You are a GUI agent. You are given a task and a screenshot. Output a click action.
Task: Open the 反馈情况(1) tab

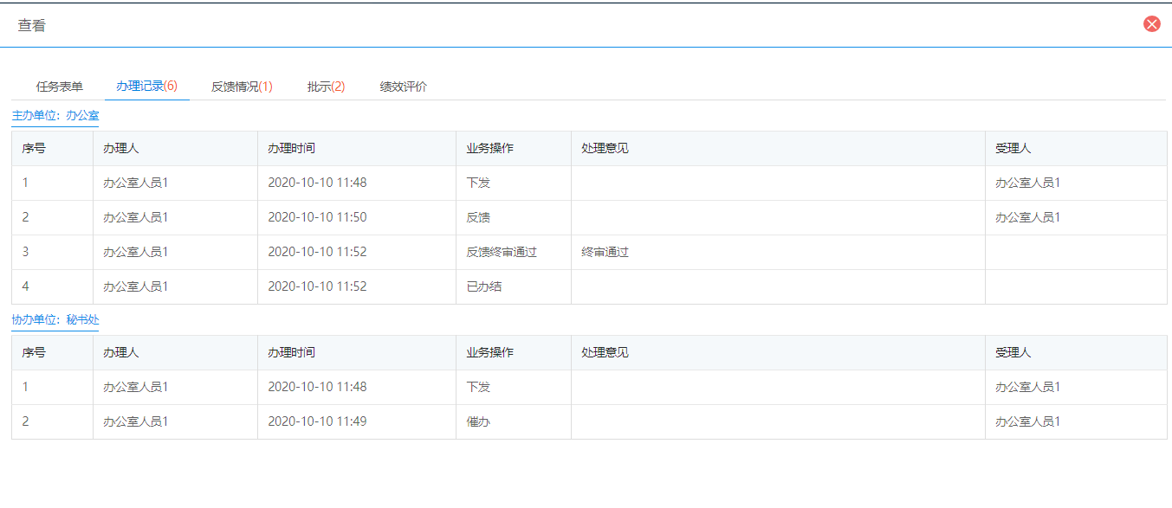pyautogui.click(x=242, y=87)
